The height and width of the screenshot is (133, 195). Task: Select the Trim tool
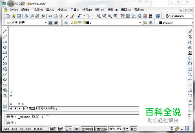click(x=190, y=79)
